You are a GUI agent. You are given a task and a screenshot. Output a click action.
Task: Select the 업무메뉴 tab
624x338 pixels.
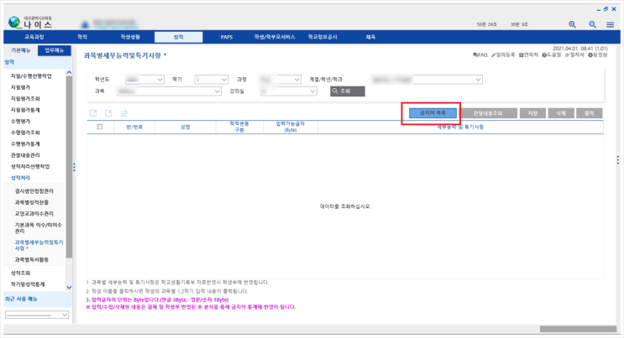[55, 50]
